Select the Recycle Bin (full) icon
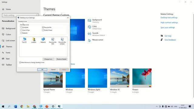 53,41
